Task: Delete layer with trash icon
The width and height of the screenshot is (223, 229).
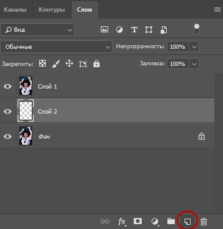Action: [x=203, y=222]
